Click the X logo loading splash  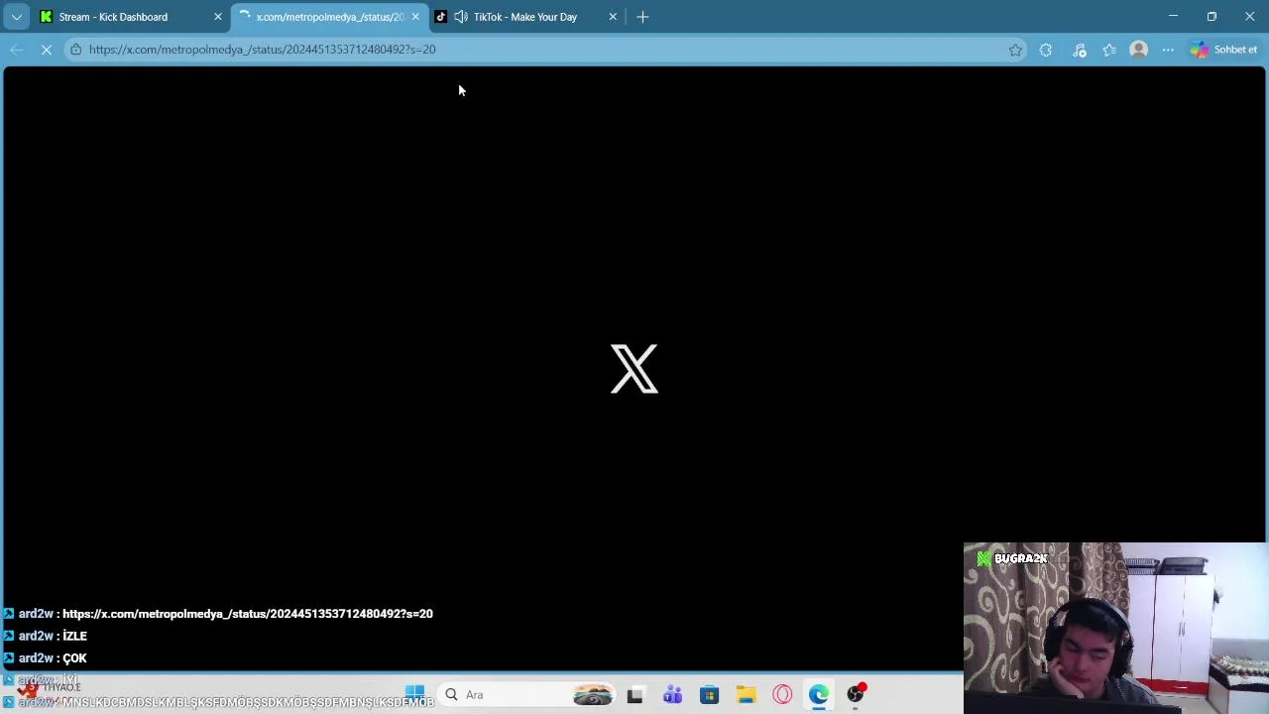[634, 369]
